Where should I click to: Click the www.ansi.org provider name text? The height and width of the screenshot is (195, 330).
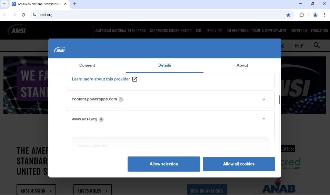click(84, 119)
